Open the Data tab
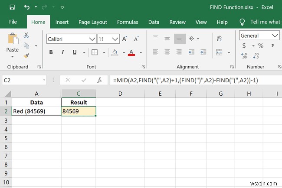The image size is (282, 188). point(154,22)
